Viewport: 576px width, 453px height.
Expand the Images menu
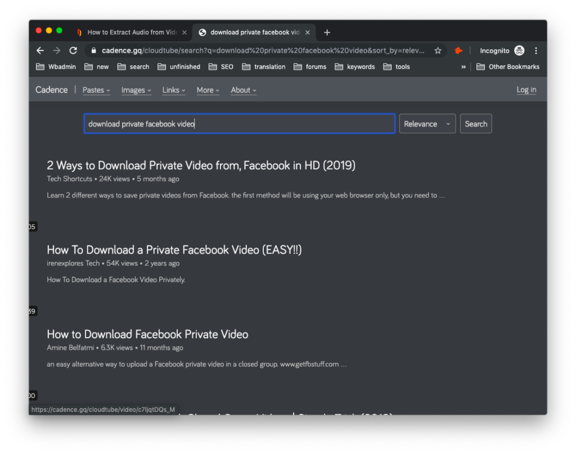136,90
